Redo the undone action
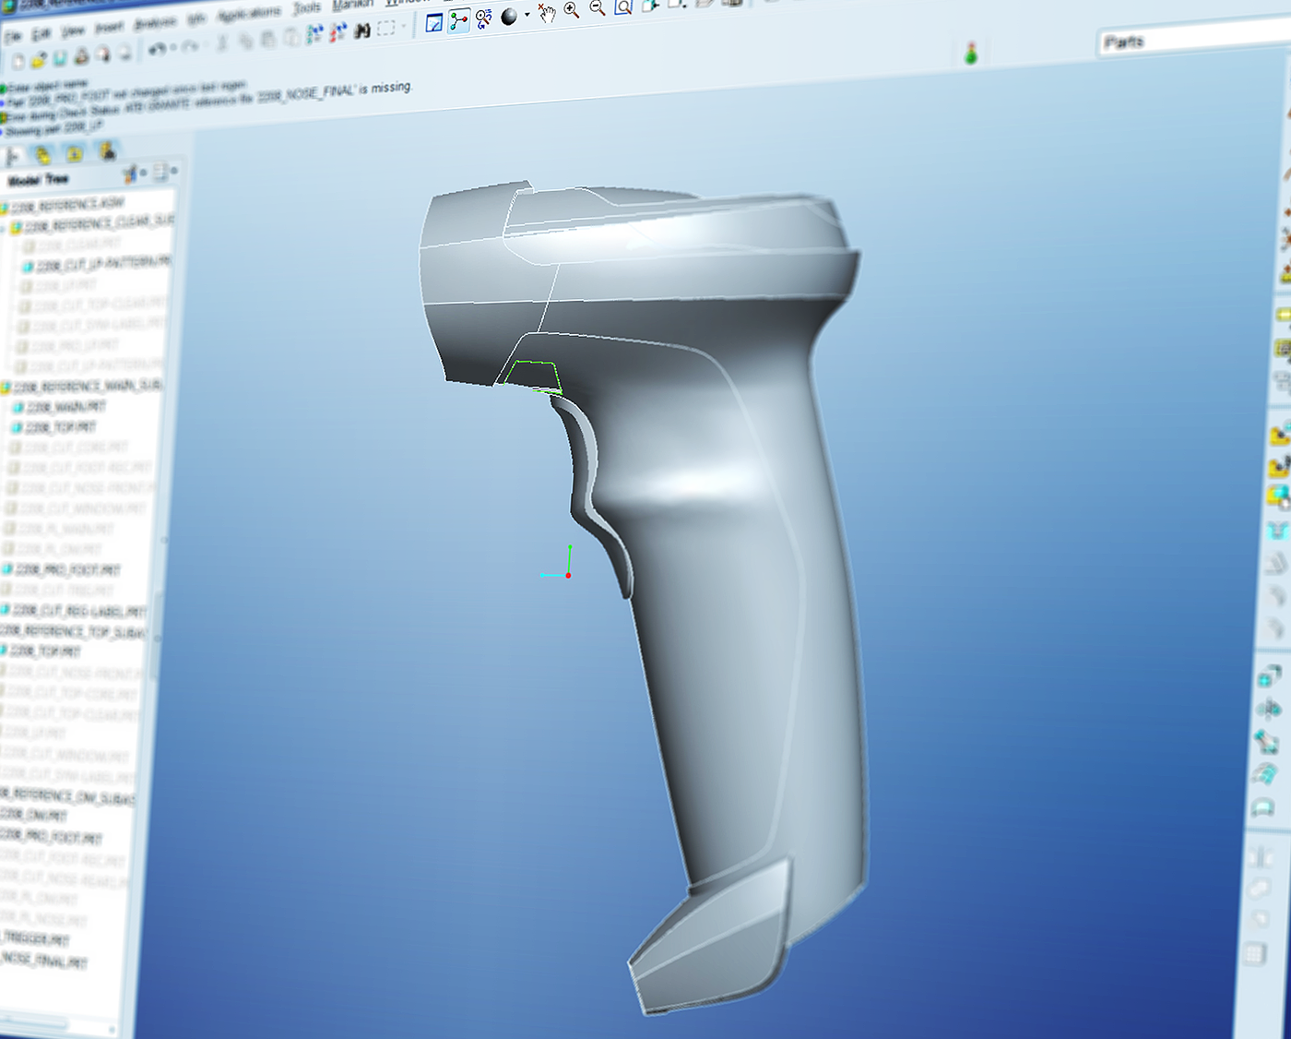 tap(189, 46)
